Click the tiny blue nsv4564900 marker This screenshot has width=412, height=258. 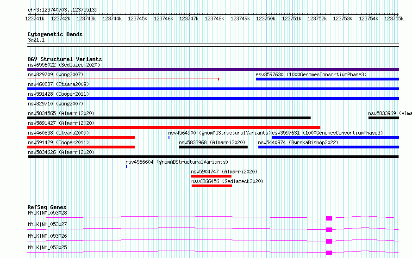click(x=169, y=137)
